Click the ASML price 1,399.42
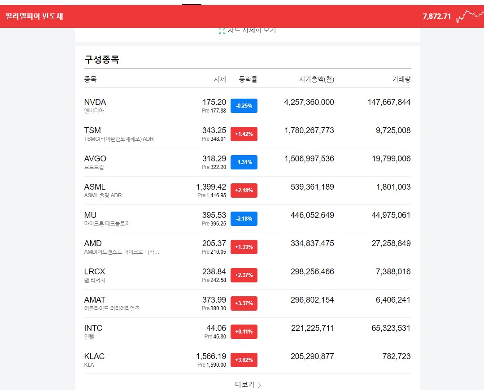 pyautogui.click(x=211, y=186)
